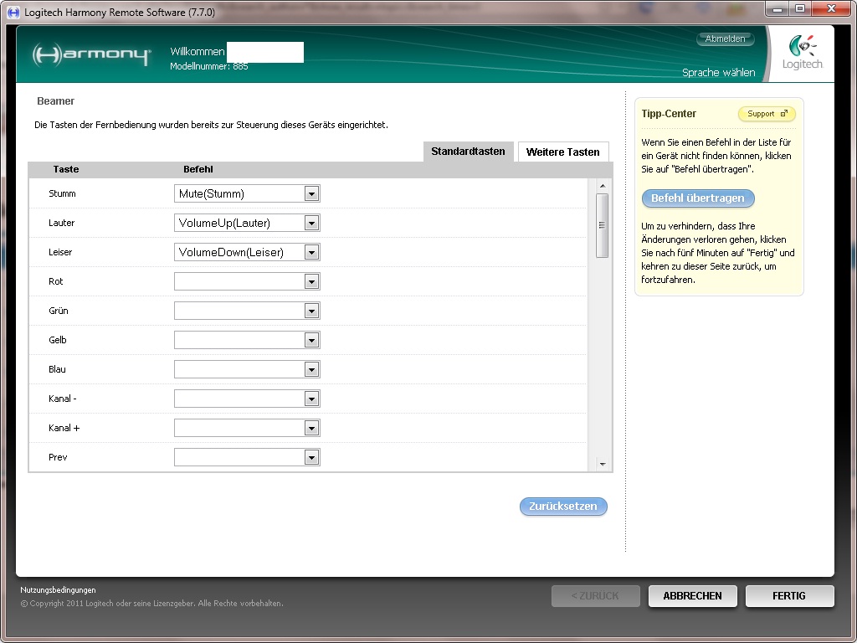Open the Stumm command dropdown
Image resolution: width=857 pixels, height=643 pixels.
coord(311,194)
